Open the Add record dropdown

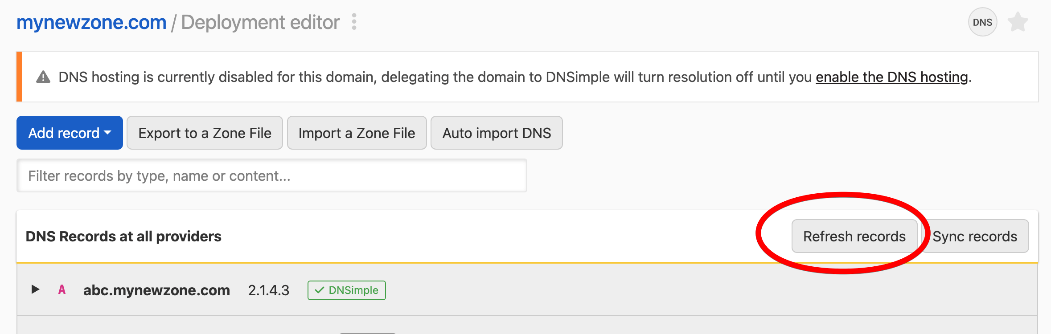[70, 133]
